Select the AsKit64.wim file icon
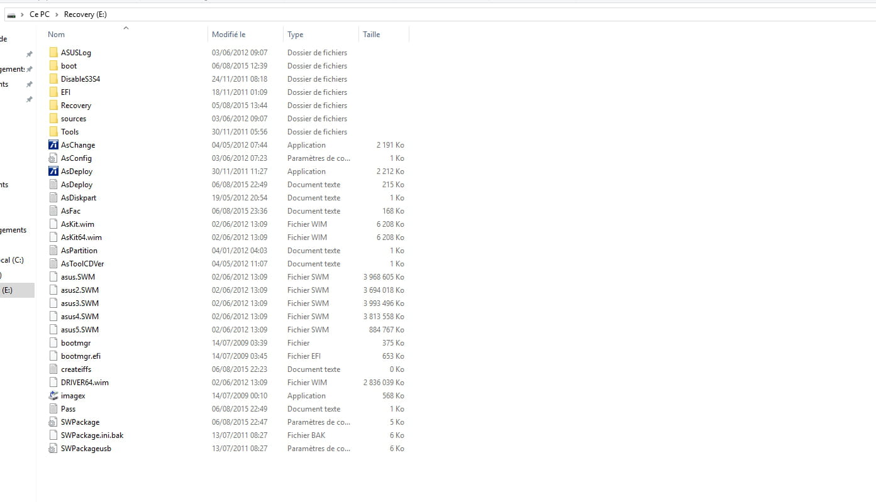This screenshot has width=876, height=502. [53, 237]
